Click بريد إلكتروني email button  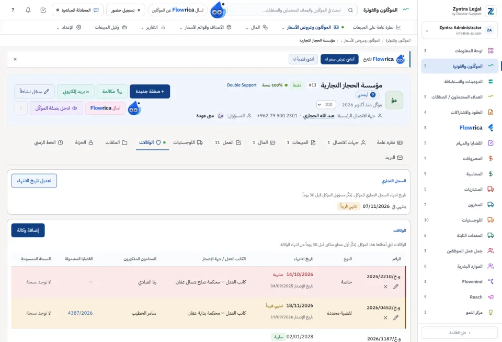tap(76, 91)
